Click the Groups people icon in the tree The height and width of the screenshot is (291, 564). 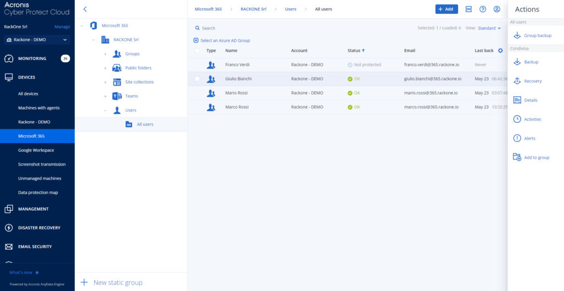[x=117, y=54]
